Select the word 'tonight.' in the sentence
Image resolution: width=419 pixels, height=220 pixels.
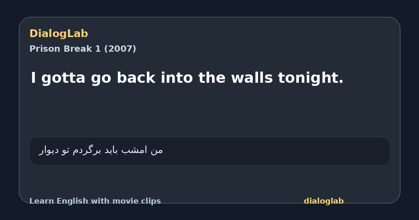[x=311, y=78]
